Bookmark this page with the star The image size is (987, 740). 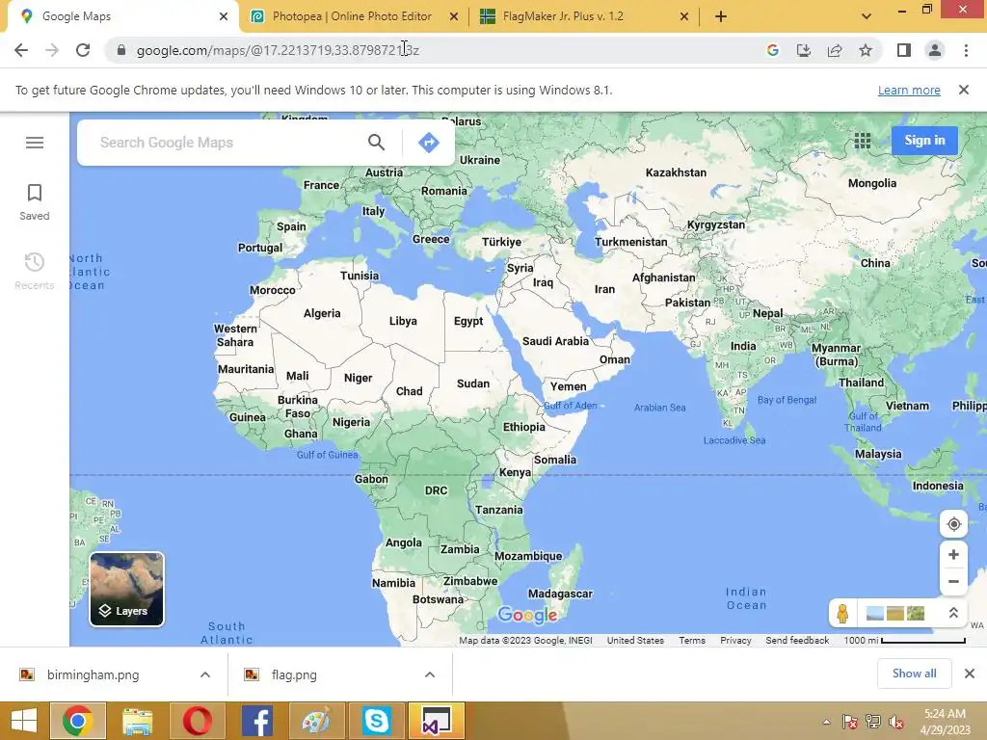click(x=866, y=50)
